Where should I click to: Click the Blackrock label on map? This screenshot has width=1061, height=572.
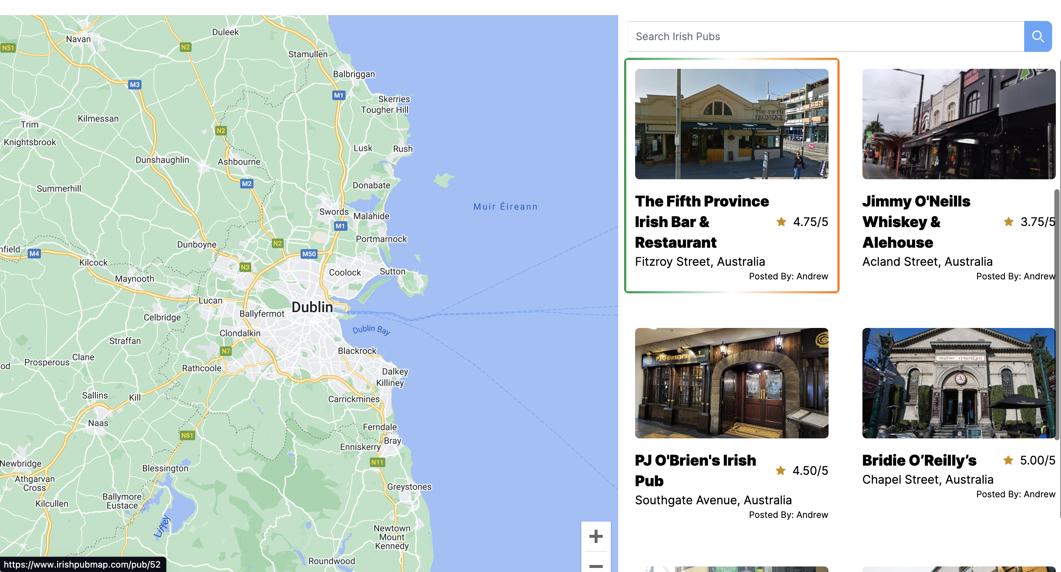[x=357, y=351]
